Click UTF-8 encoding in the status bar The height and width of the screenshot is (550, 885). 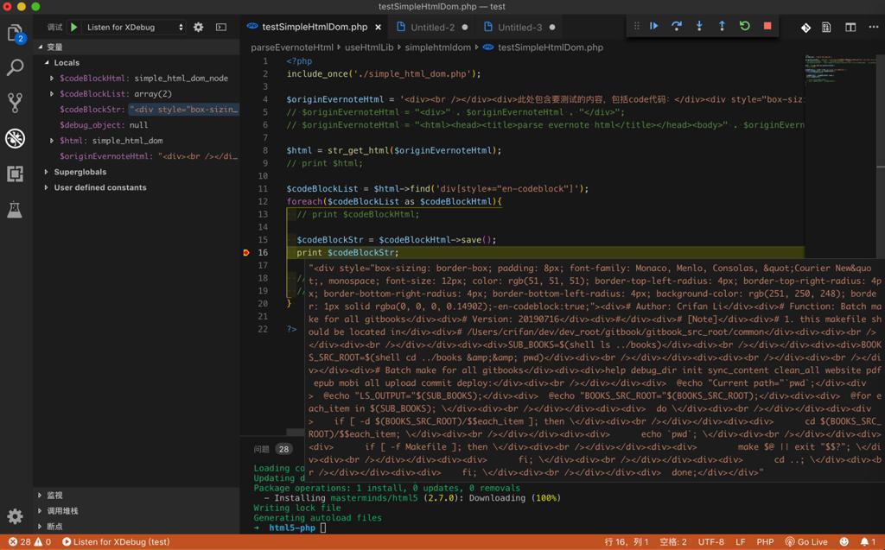point(710,541)
